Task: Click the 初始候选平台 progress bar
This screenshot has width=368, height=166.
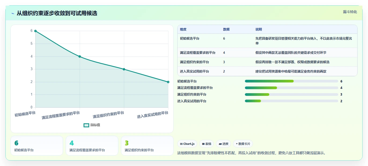Action: (291, 81)
